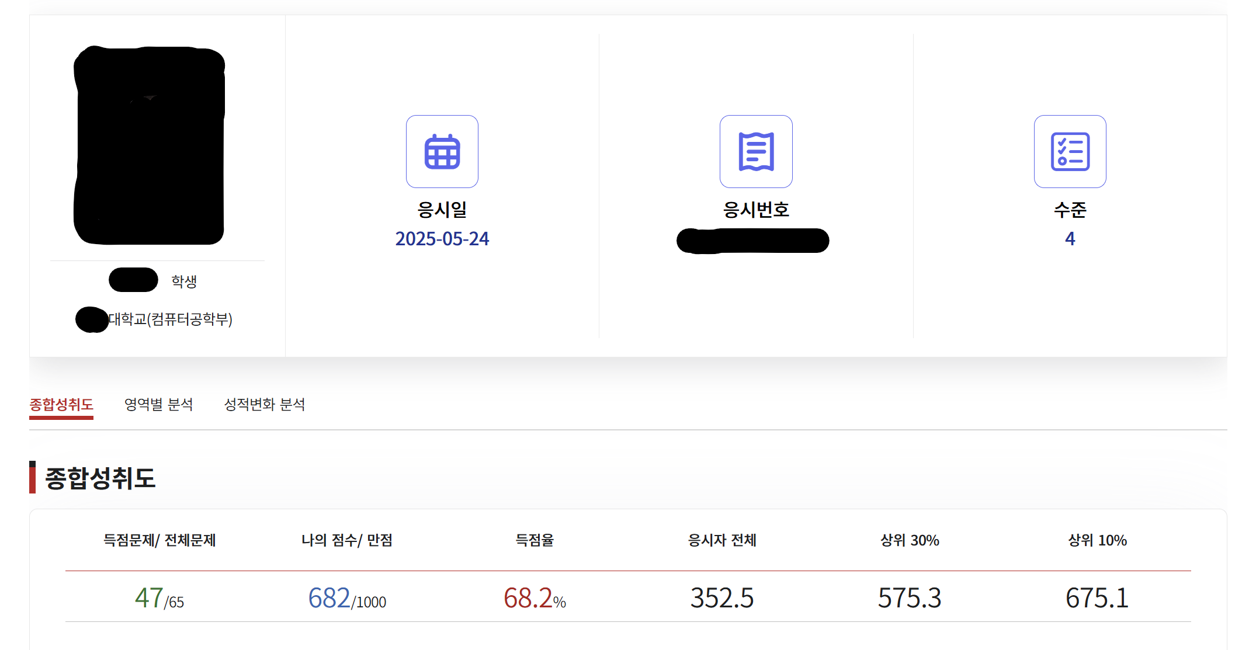Click the 47/65 answered-questions value
This screenshot has height=650, width=1249.
(159, 597)
